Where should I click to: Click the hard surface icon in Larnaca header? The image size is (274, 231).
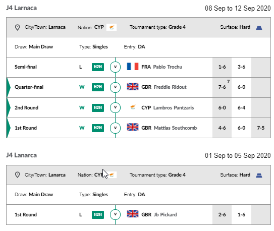coord(259,28)
